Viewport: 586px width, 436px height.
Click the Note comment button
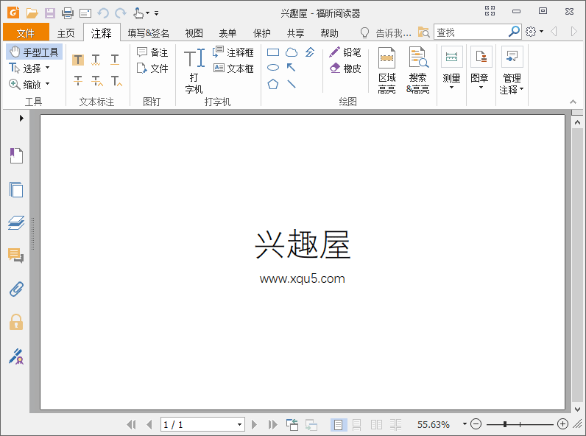pyautogui.click(x=152, y=52)
